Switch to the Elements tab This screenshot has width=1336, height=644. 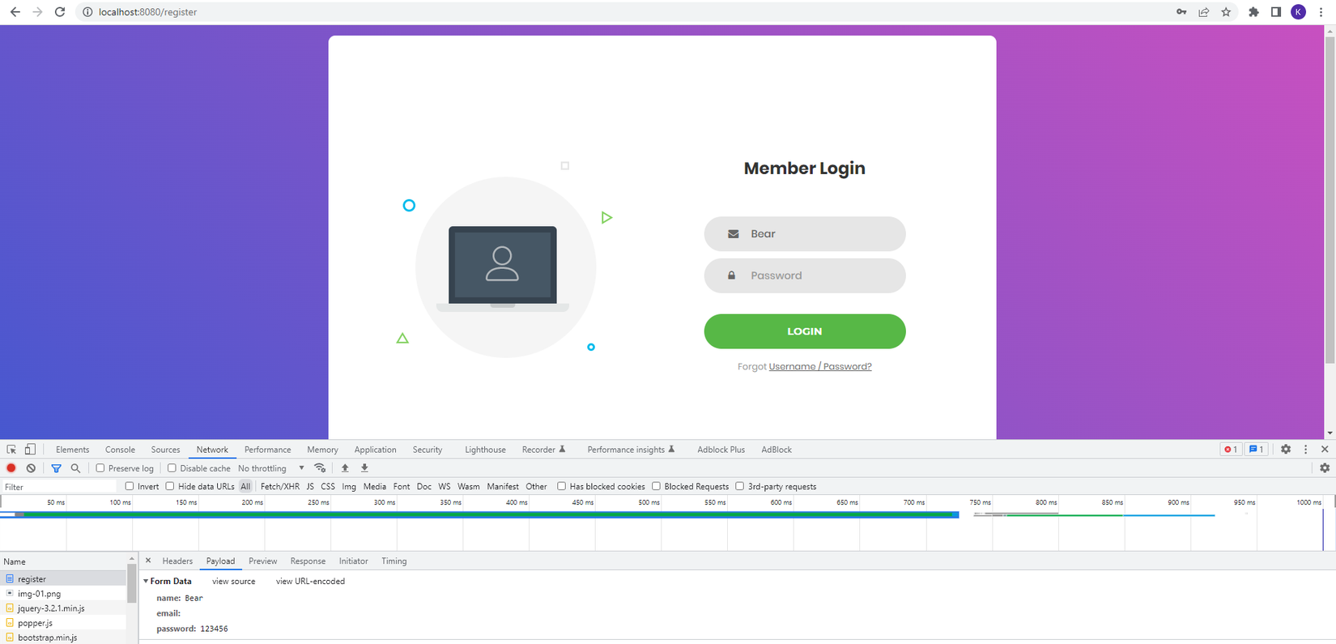point(73,450)
